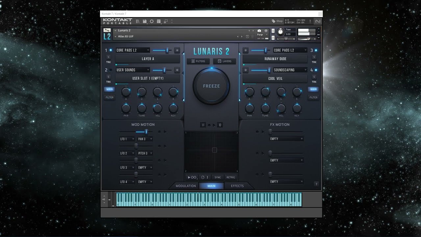Screen dimensions: 421x237
Task: Open layer 2 USER SOUNDS category dropdown
Action: [133, 70]
